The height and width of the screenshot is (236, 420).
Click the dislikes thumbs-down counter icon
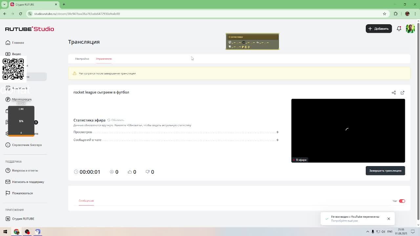[x=148, y=172]
